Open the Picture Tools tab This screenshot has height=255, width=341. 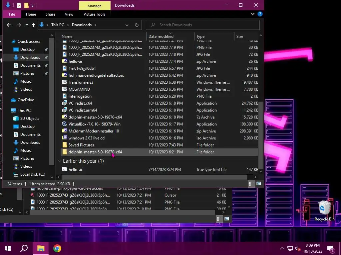coord(94,14)
